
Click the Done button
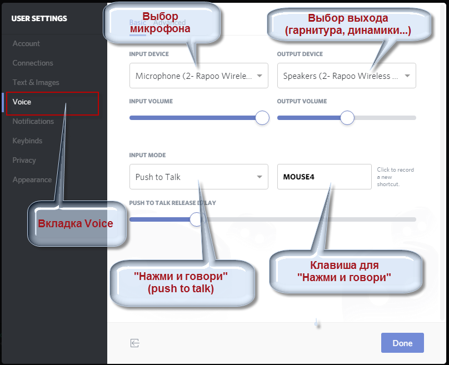[x=402, y=343]
